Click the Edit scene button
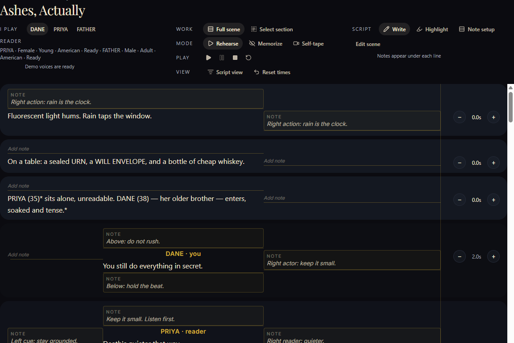The width and height of the screenshot is (514, 343). pos(368,44)
